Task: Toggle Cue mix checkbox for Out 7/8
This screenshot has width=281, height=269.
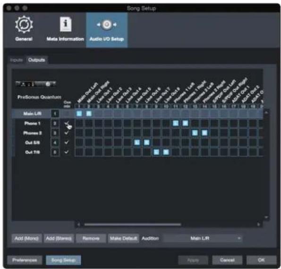Action: pos(67,152)
